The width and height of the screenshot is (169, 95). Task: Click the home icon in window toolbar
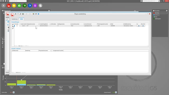[x=23, y=14]
